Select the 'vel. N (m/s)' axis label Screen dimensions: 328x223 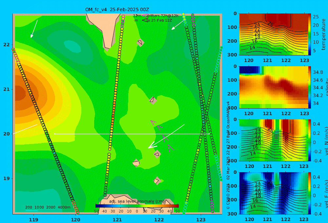tap(326, 141)
